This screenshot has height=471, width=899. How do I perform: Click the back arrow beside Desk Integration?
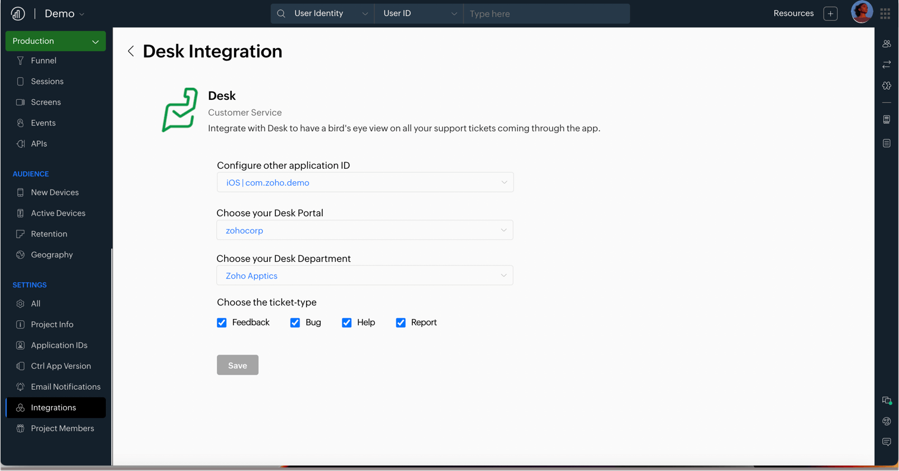click(131, 52)
